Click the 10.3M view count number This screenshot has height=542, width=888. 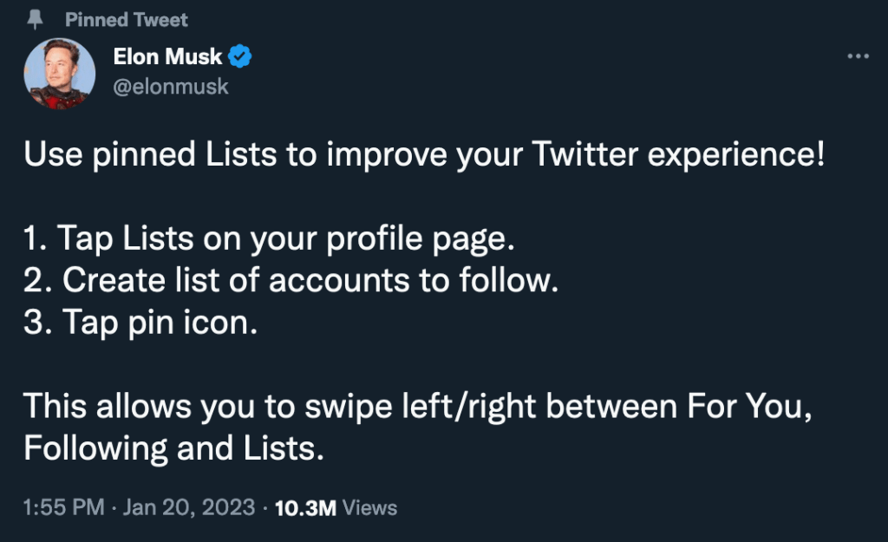(x=304, y=507)
